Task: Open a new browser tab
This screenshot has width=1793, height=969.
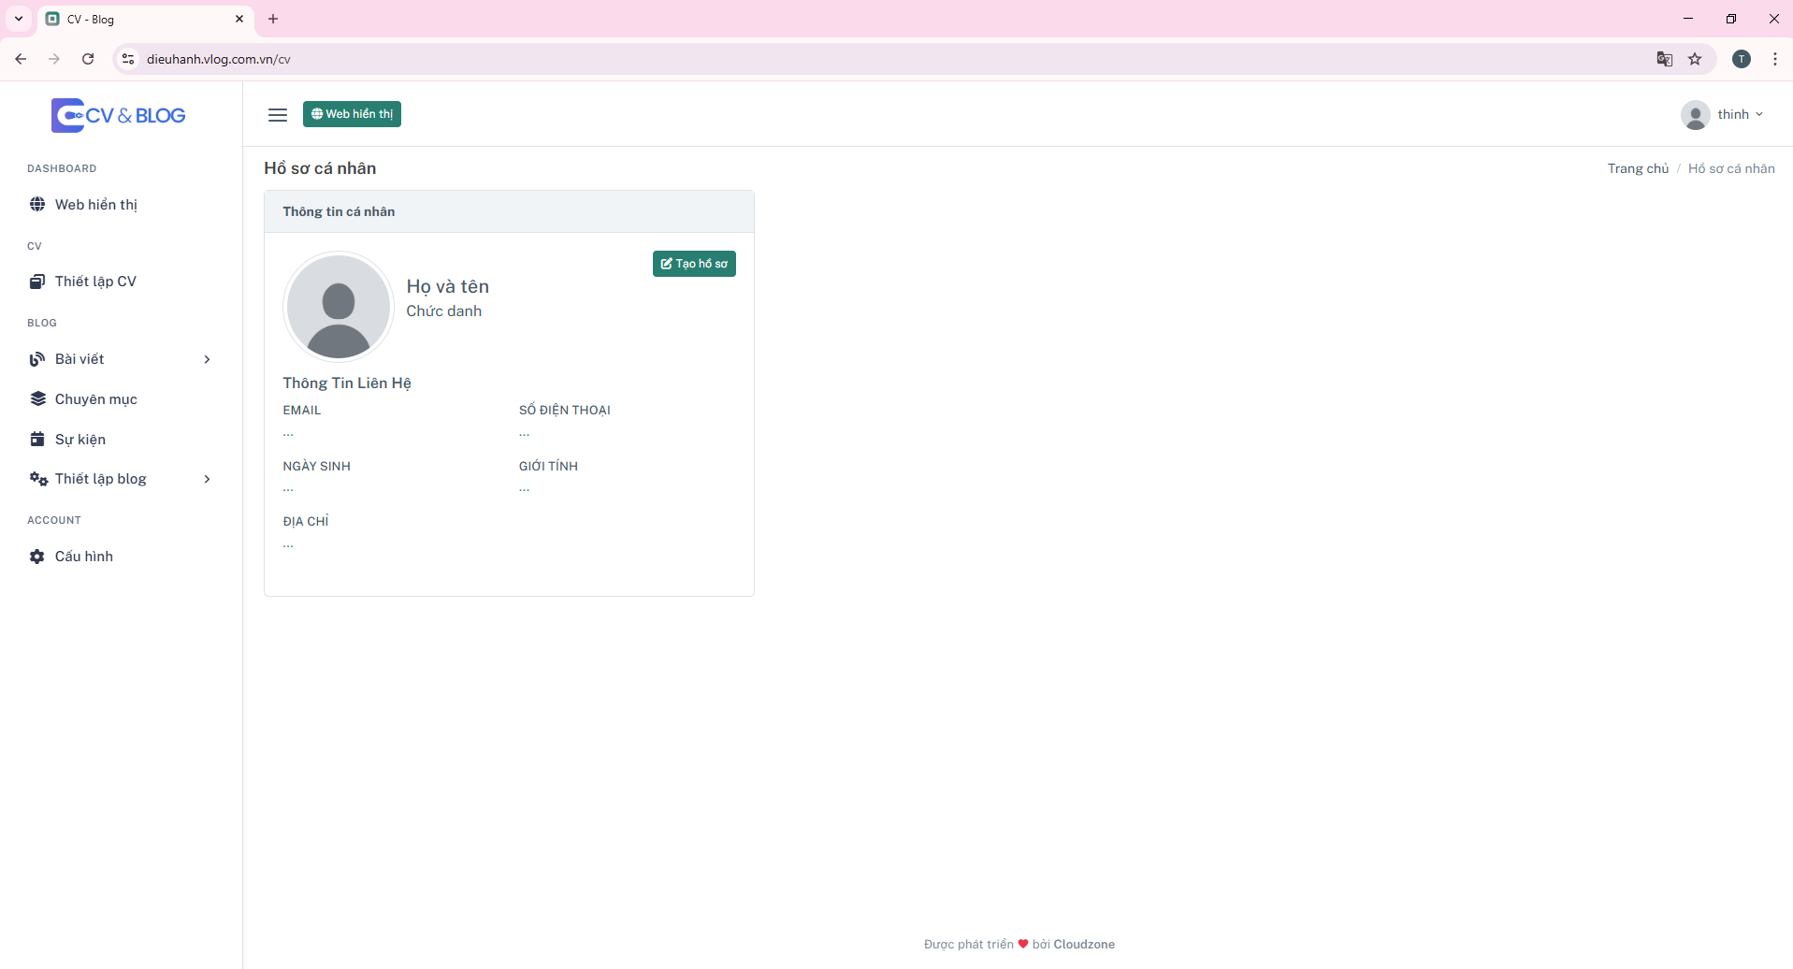Action: (x=273, y=19)
